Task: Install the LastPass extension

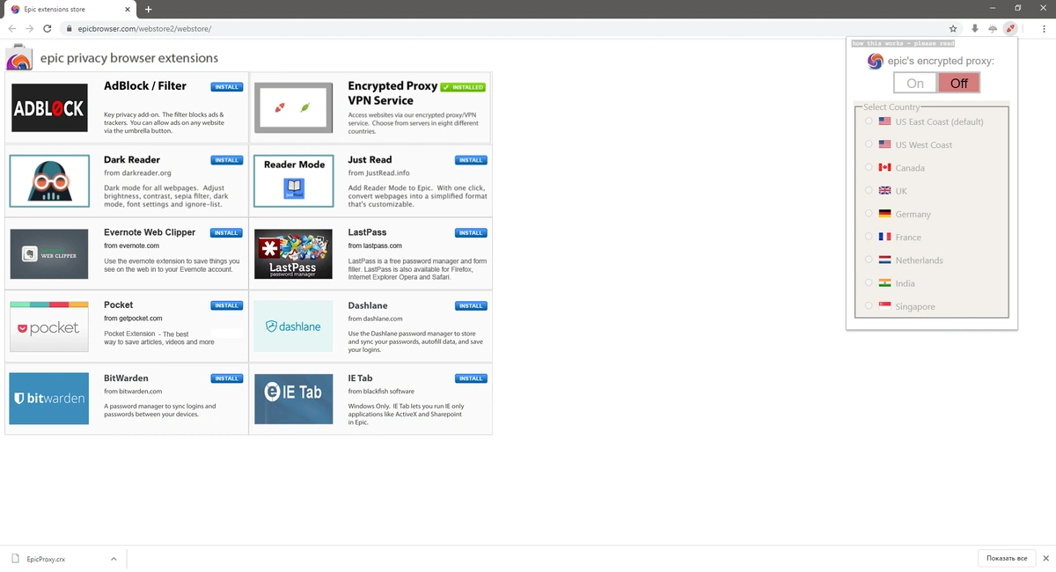Action: 471,233
